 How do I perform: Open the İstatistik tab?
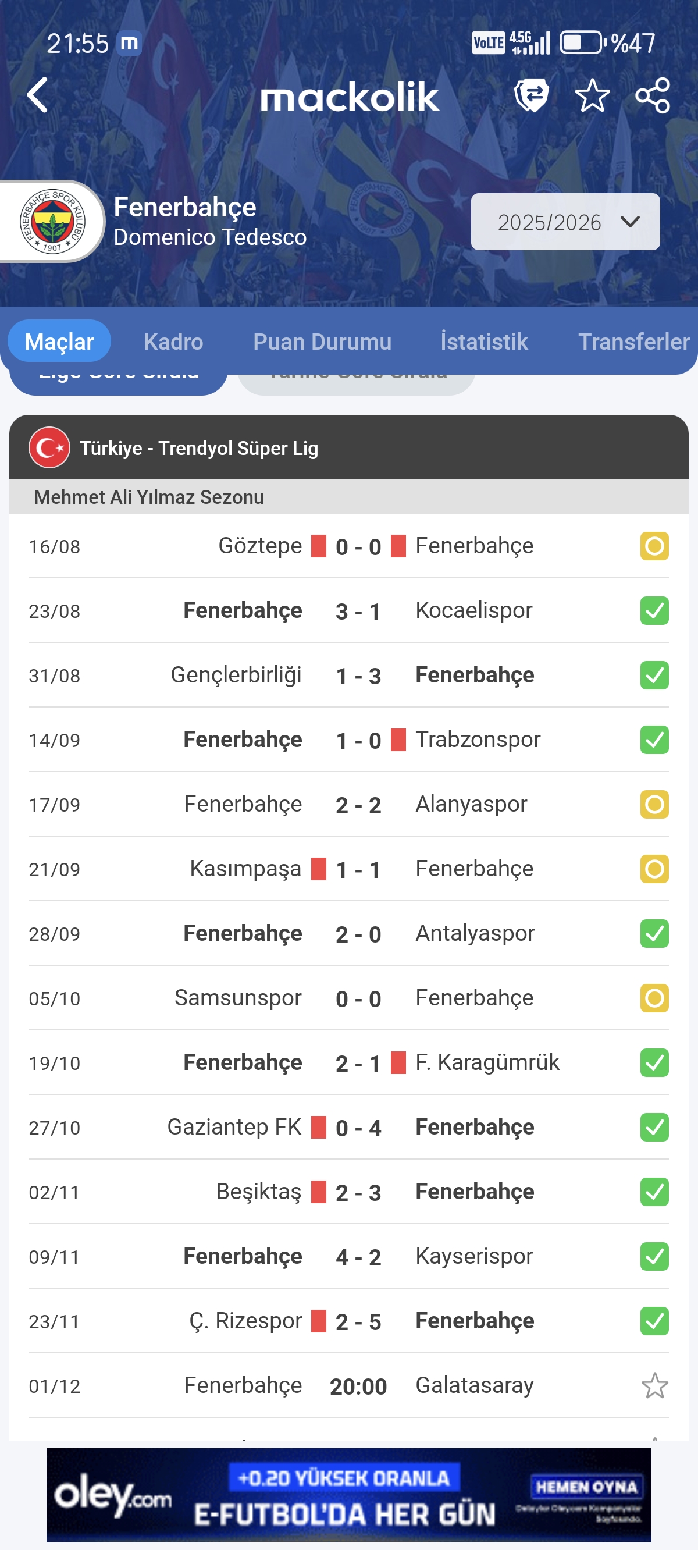click(484, 342)
